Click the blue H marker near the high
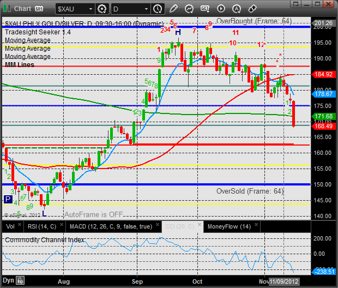 [178, 33]
